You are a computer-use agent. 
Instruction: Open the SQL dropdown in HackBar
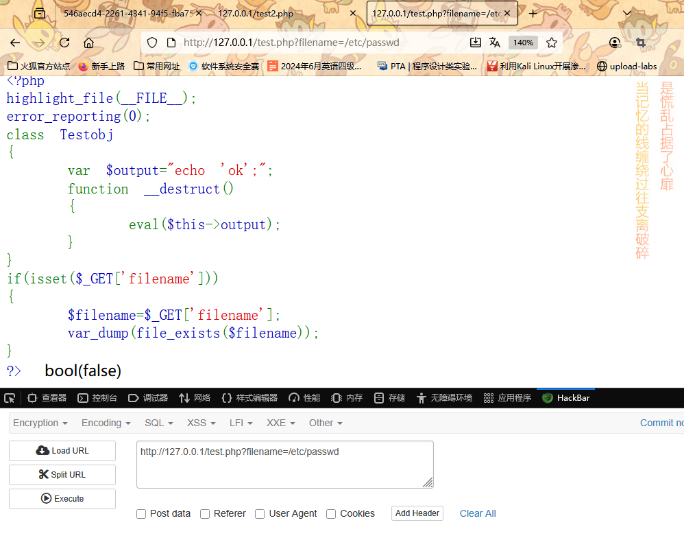point(158,423)
